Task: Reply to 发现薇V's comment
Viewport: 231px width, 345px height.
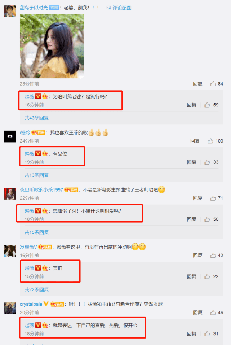Action: pos(197,255)
